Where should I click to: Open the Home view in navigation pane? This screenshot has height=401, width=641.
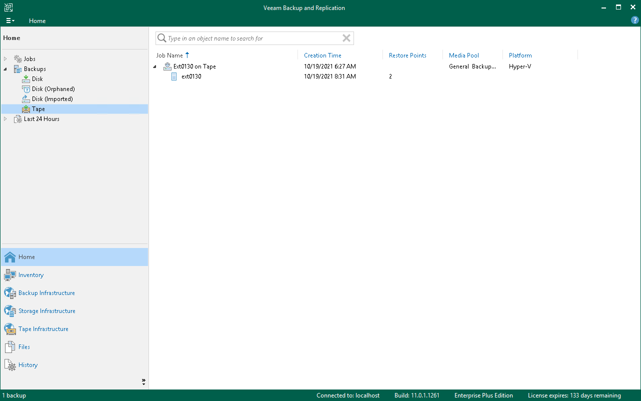(74, 257)
